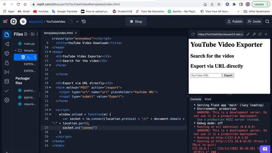Open the Version control sidebar icon
272x153 pixels.
7,44
